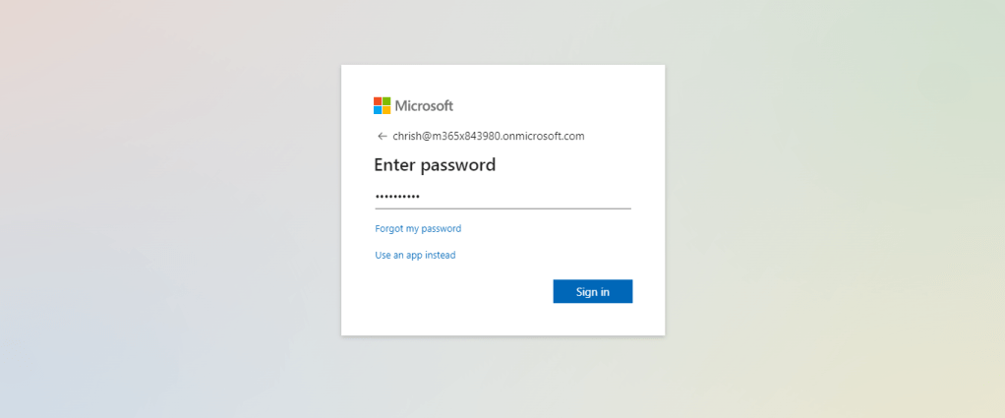Click the red square of the Microsoft logo

[x=378, y=101]
